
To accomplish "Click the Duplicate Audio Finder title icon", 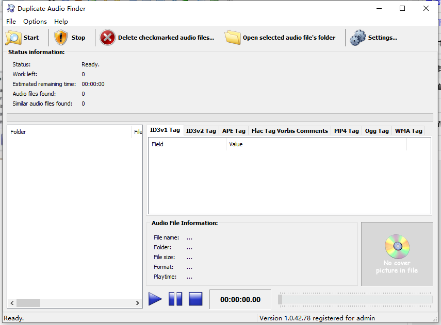I will click(x=11, y=8).
